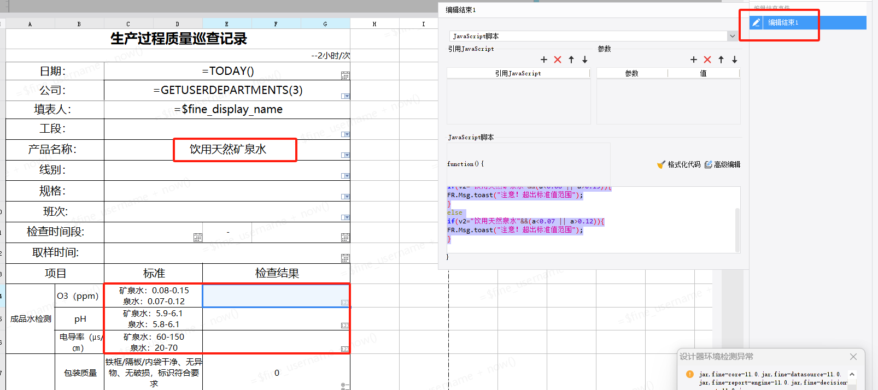
Task: Click the pencil icon beside 编辑结束1 event
Action: pos(756,22)
